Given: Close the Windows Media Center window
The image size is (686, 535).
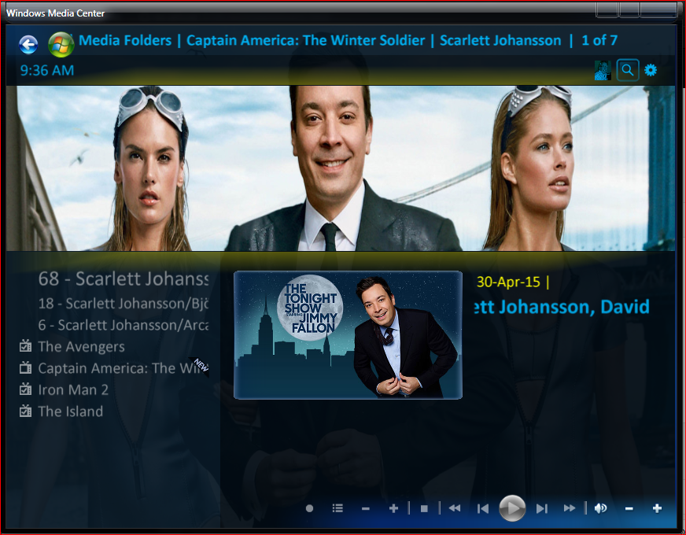Looking at the screenshot, I should tap(659, 9).
